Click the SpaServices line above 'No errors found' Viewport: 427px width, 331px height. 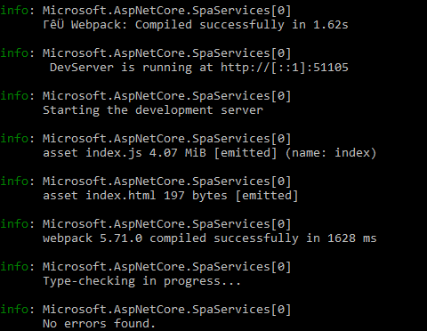pos(167,310)
